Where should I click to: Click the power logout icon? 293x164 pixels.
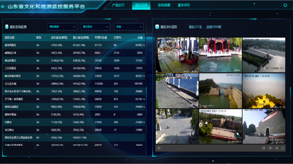pyautogui.click(x=285, y=5)
